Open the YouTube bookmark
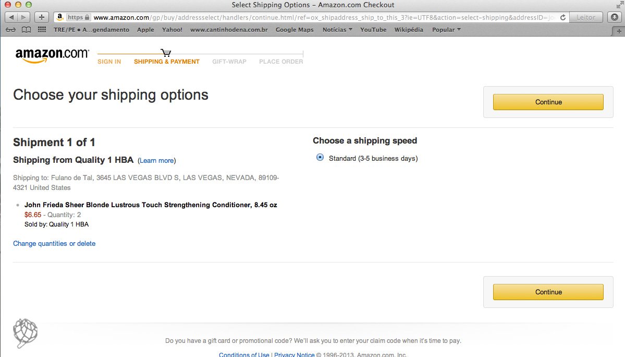625x357 pixels. pyautogui.click(x=373, y=30)
